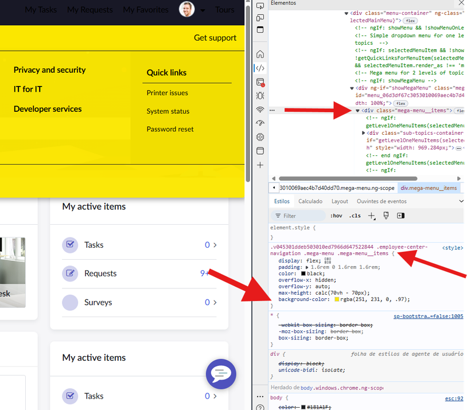Image resolution: width=467 pixels, height=410 pixels.
Task: Switch to the Calculado tab
Action: click(x=310, y=201)
